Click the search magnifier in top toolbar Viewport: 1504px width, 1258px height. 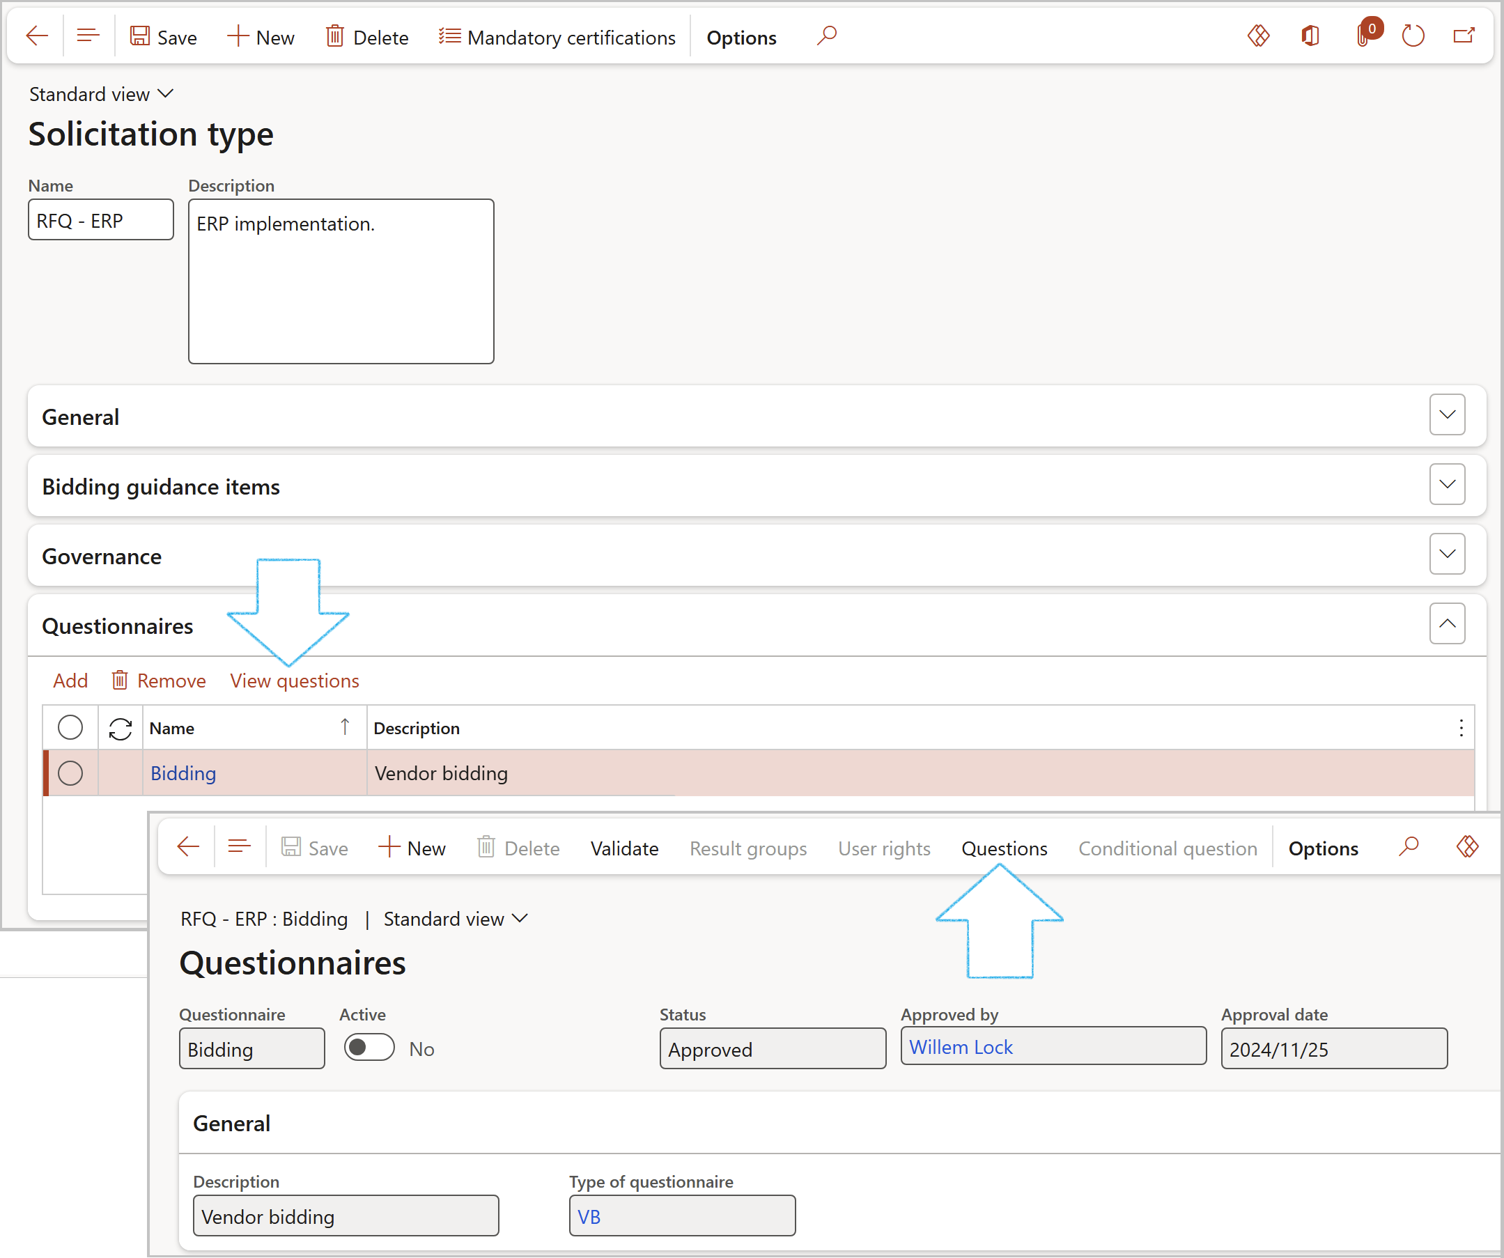[826, 36]
